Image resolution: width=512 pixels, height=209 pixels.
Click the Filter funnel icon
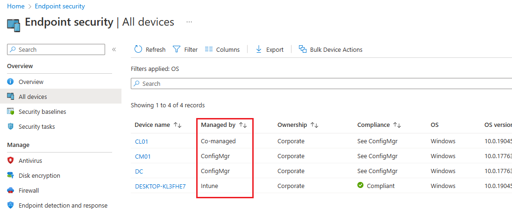(176, 49)
